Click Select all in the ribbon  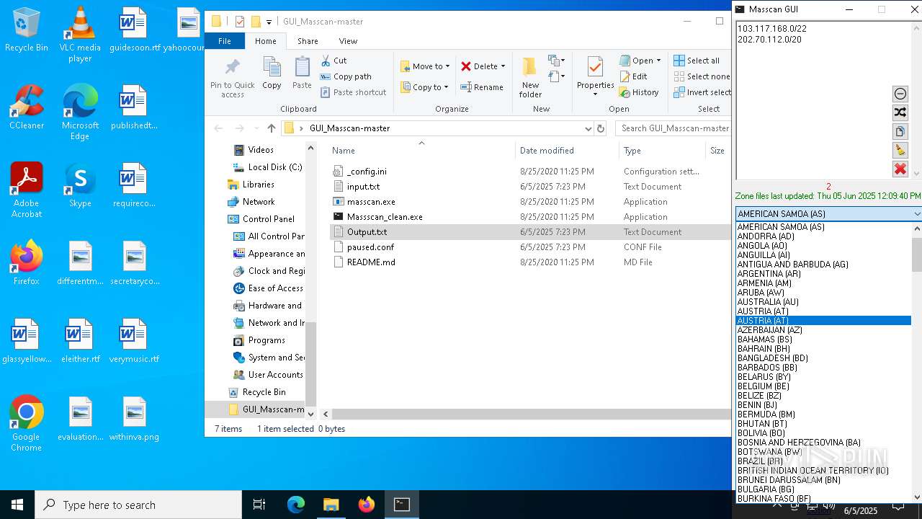click(x=697, y=61)
